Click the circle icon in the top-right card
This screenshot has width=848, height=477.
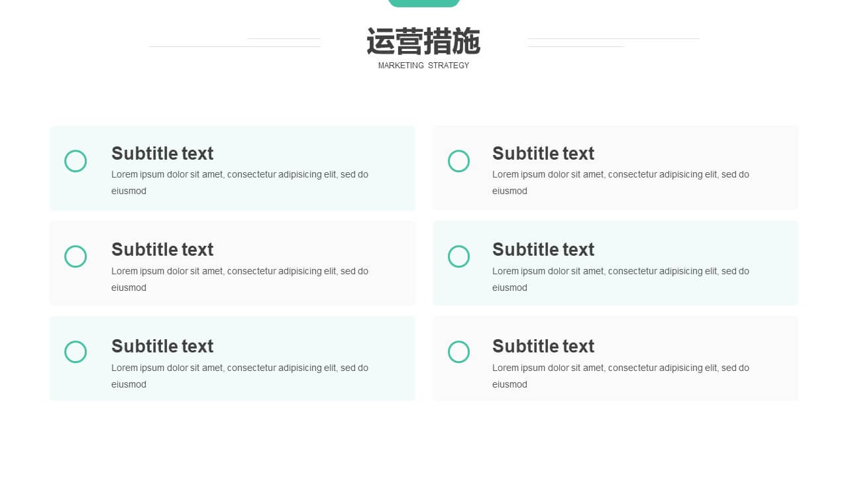coord(458,161)
